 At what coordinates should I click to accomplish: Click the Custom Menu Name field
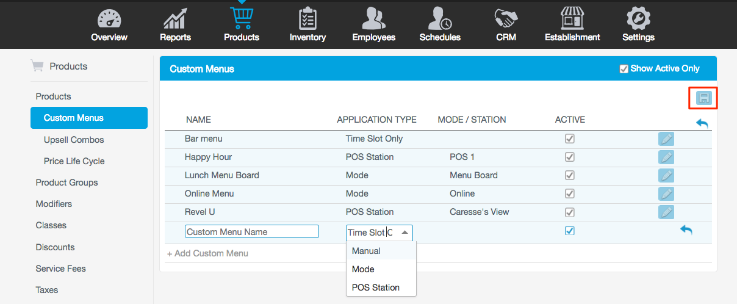[x=251, y=232]
